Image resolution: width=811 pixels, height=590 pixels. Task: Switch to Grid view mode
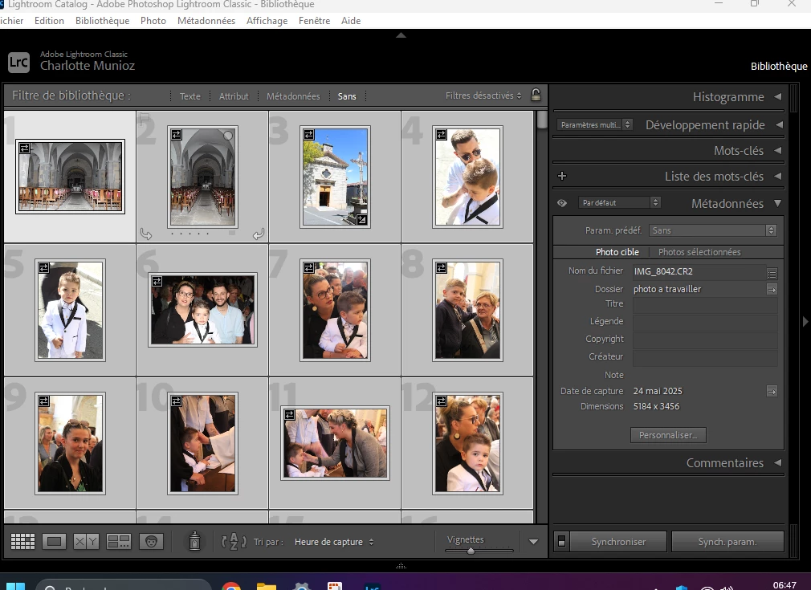(x=22, y=541)
